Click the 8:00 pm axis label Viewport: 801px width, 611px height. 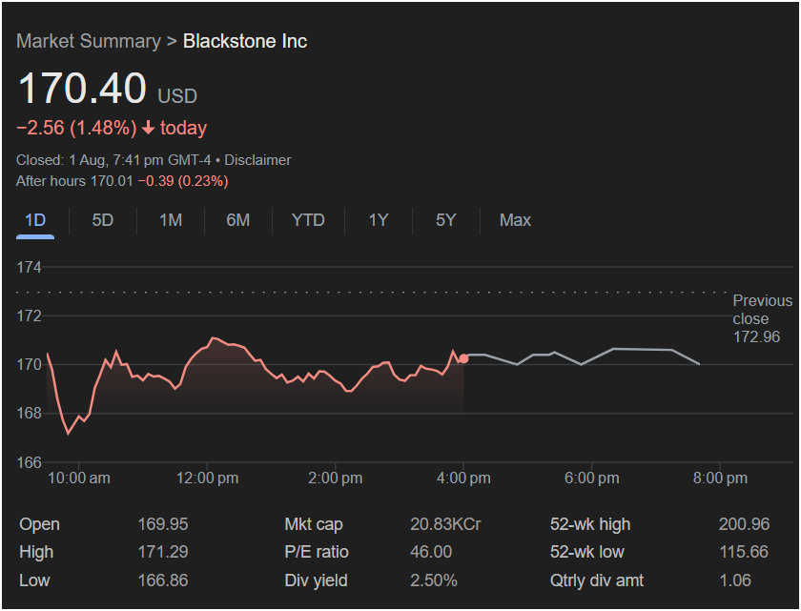pyautogui.click(x=720, y=479)
